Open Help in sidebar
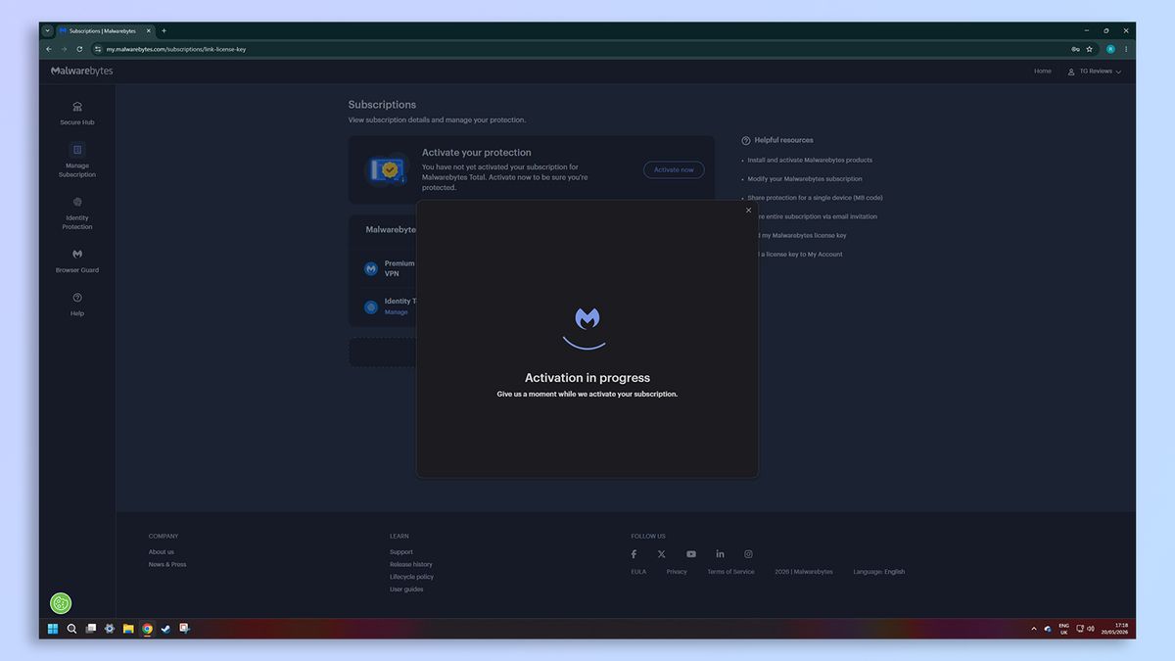The image size is (1175, 661). pyautogui.click(x=77, y=304)
